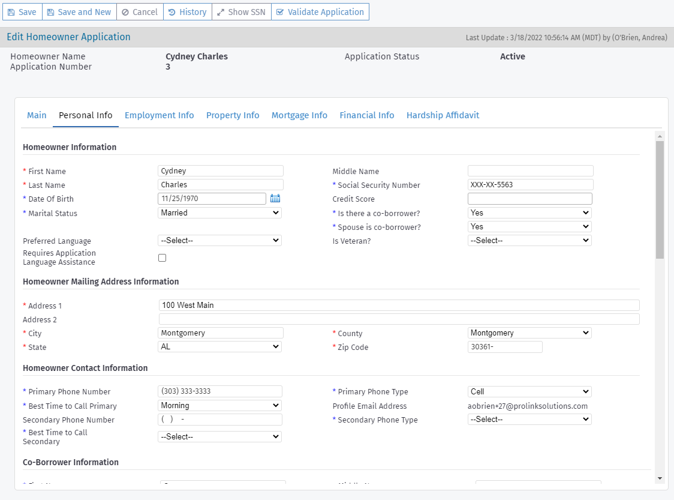Screen dimensions: 674x500
Task: Go to the Hardship Affidavit tab
Action: coord(443,115)
